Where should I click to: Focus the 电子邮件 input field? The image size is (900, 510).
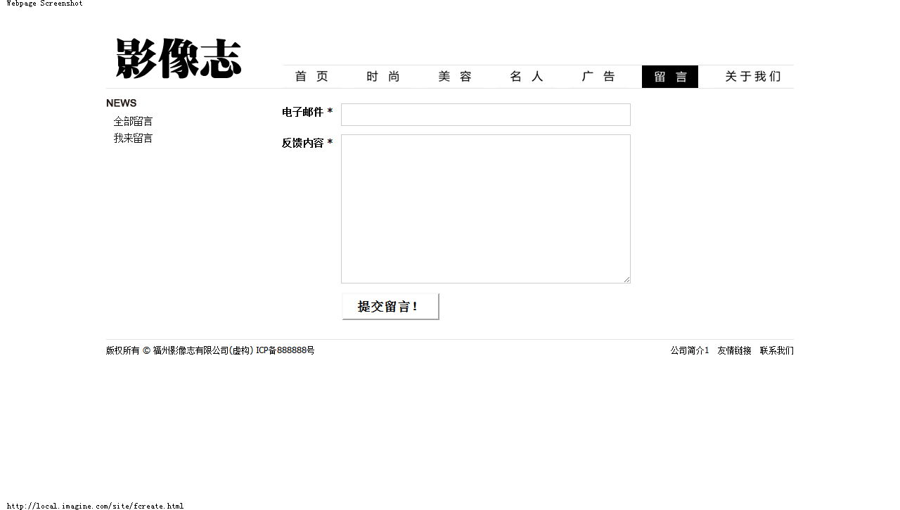click(x=486, y=115)
